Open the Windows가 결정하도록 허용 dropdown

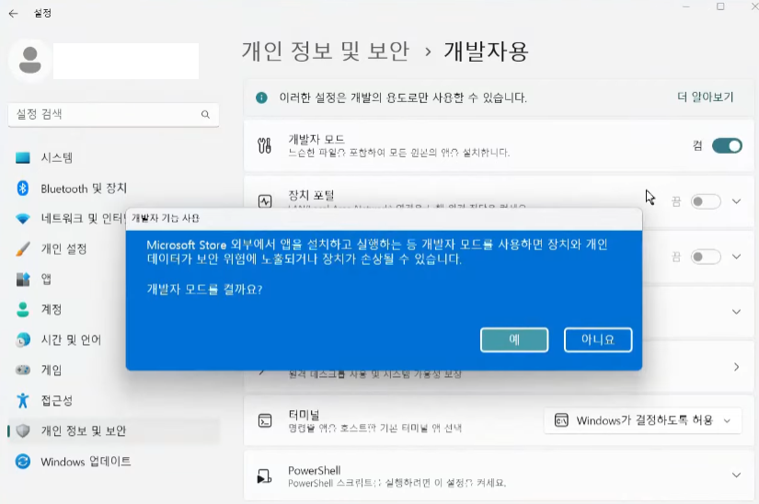[x=643, y=421]
